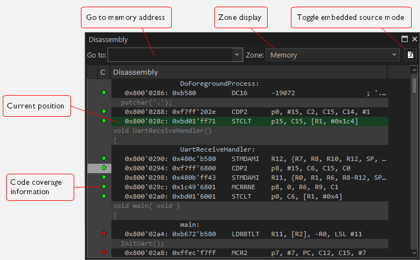The image size is (420, 260).
Task: Focus the Go to address input field
Action: click(170, 55)
